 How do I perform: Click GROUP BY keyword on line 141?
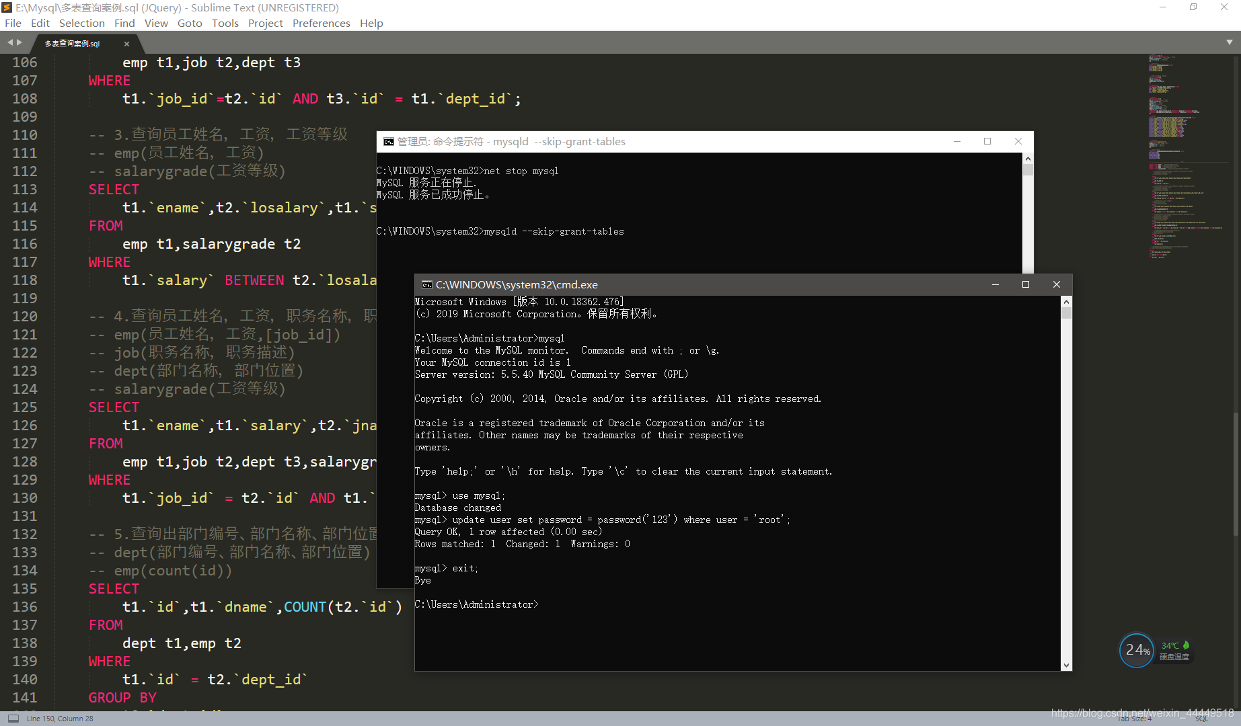122,698
